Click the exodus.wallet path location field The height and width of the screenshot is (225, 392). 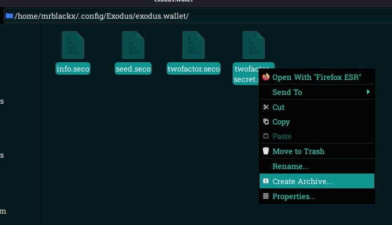(208, 16)
